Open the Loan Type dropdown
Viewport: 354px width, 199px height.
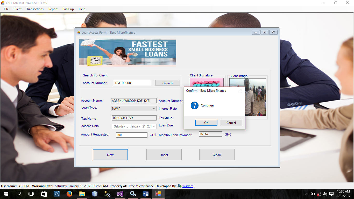coord(154,109)
